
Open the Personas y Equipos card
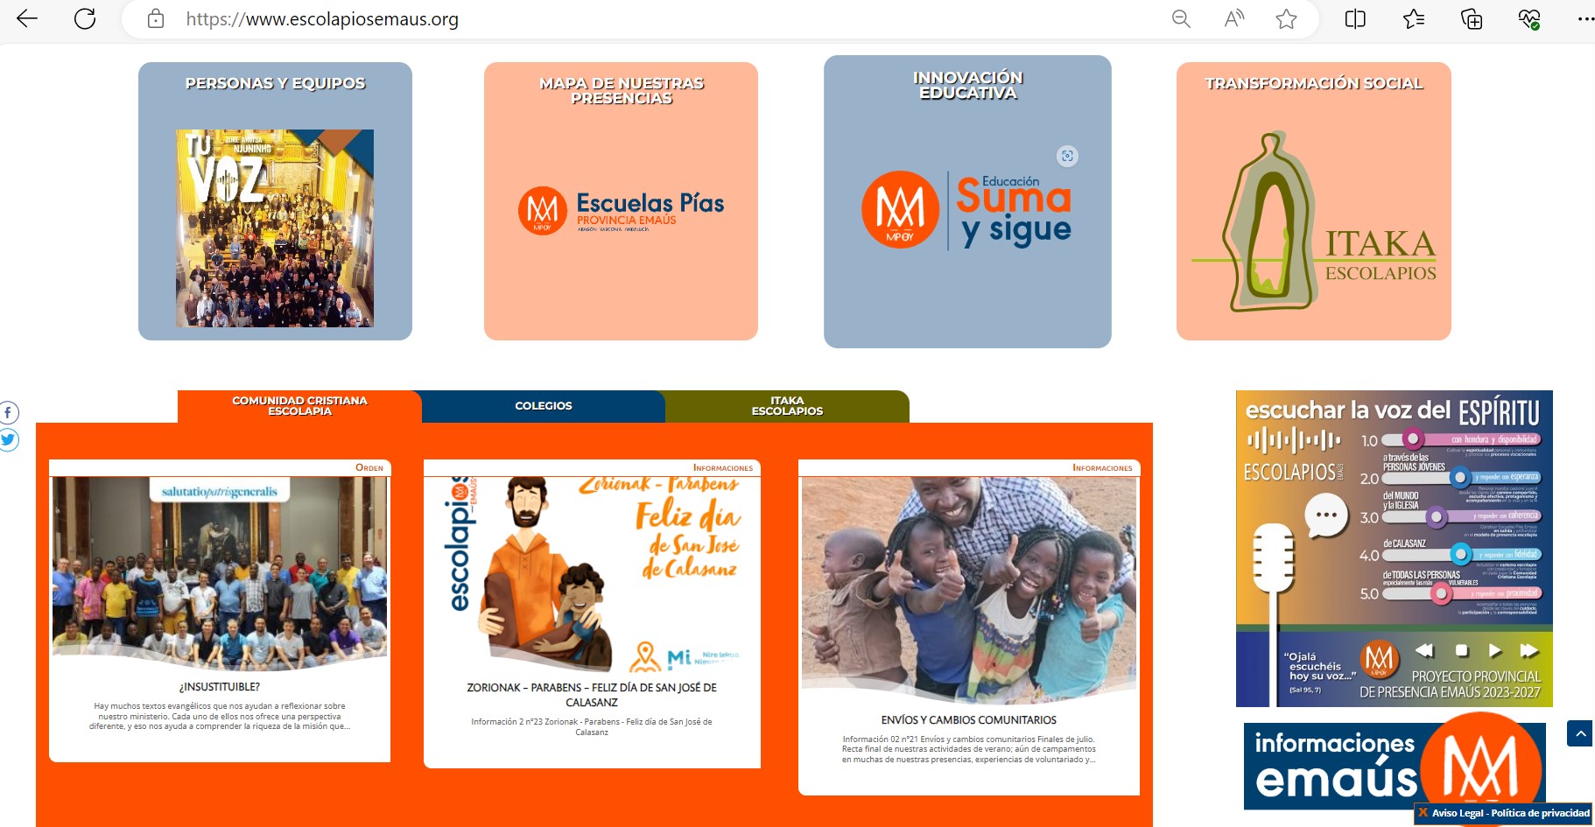pyautogui.click(x=275, y=201)
